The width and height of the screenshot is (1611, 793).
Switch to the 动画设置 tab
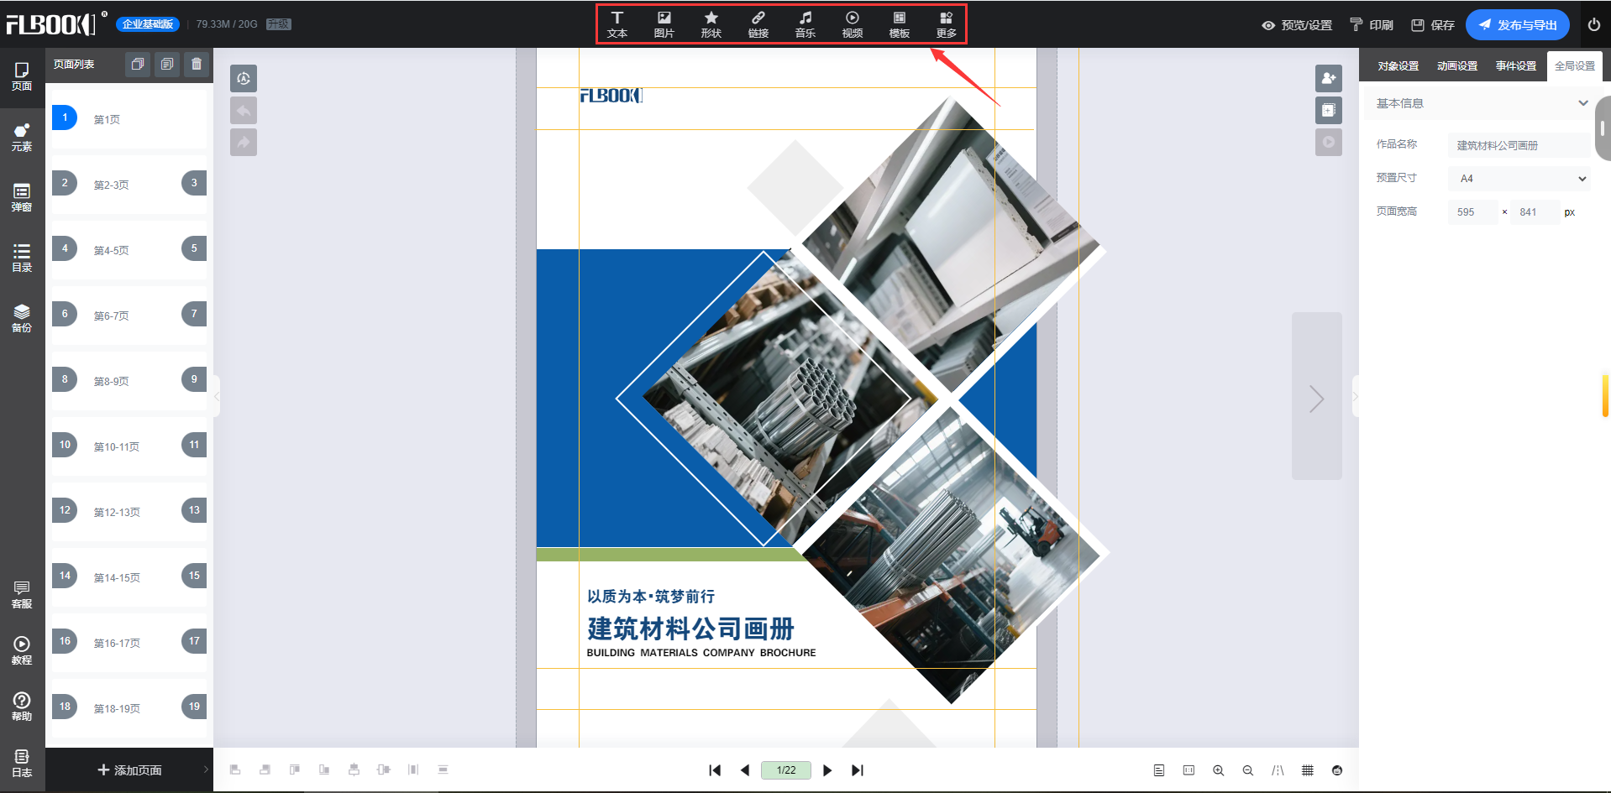pyautogui.click(x=1456, y=65)
